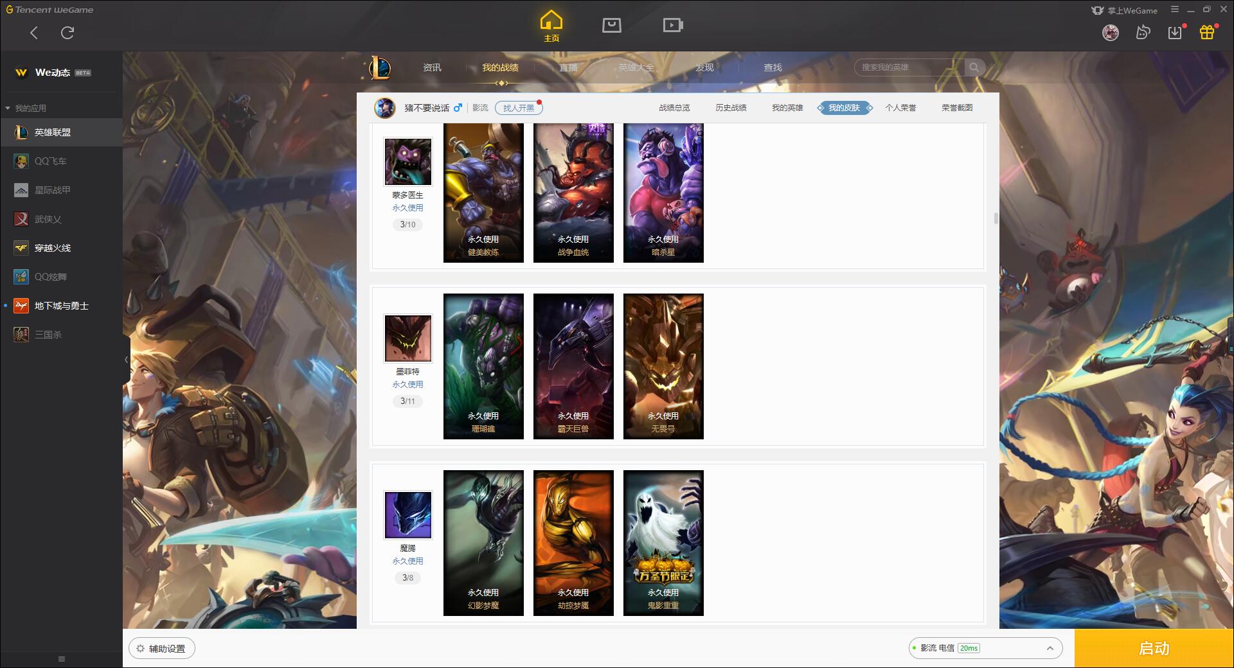The width and height of the screenshot is (1234, 668).
Task: Click the summoner profile avatar
Action: [385, 108]
